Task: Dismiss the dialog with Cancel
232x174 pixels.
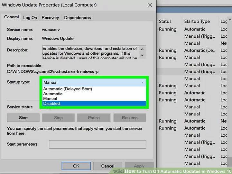Action: [107, 166]
